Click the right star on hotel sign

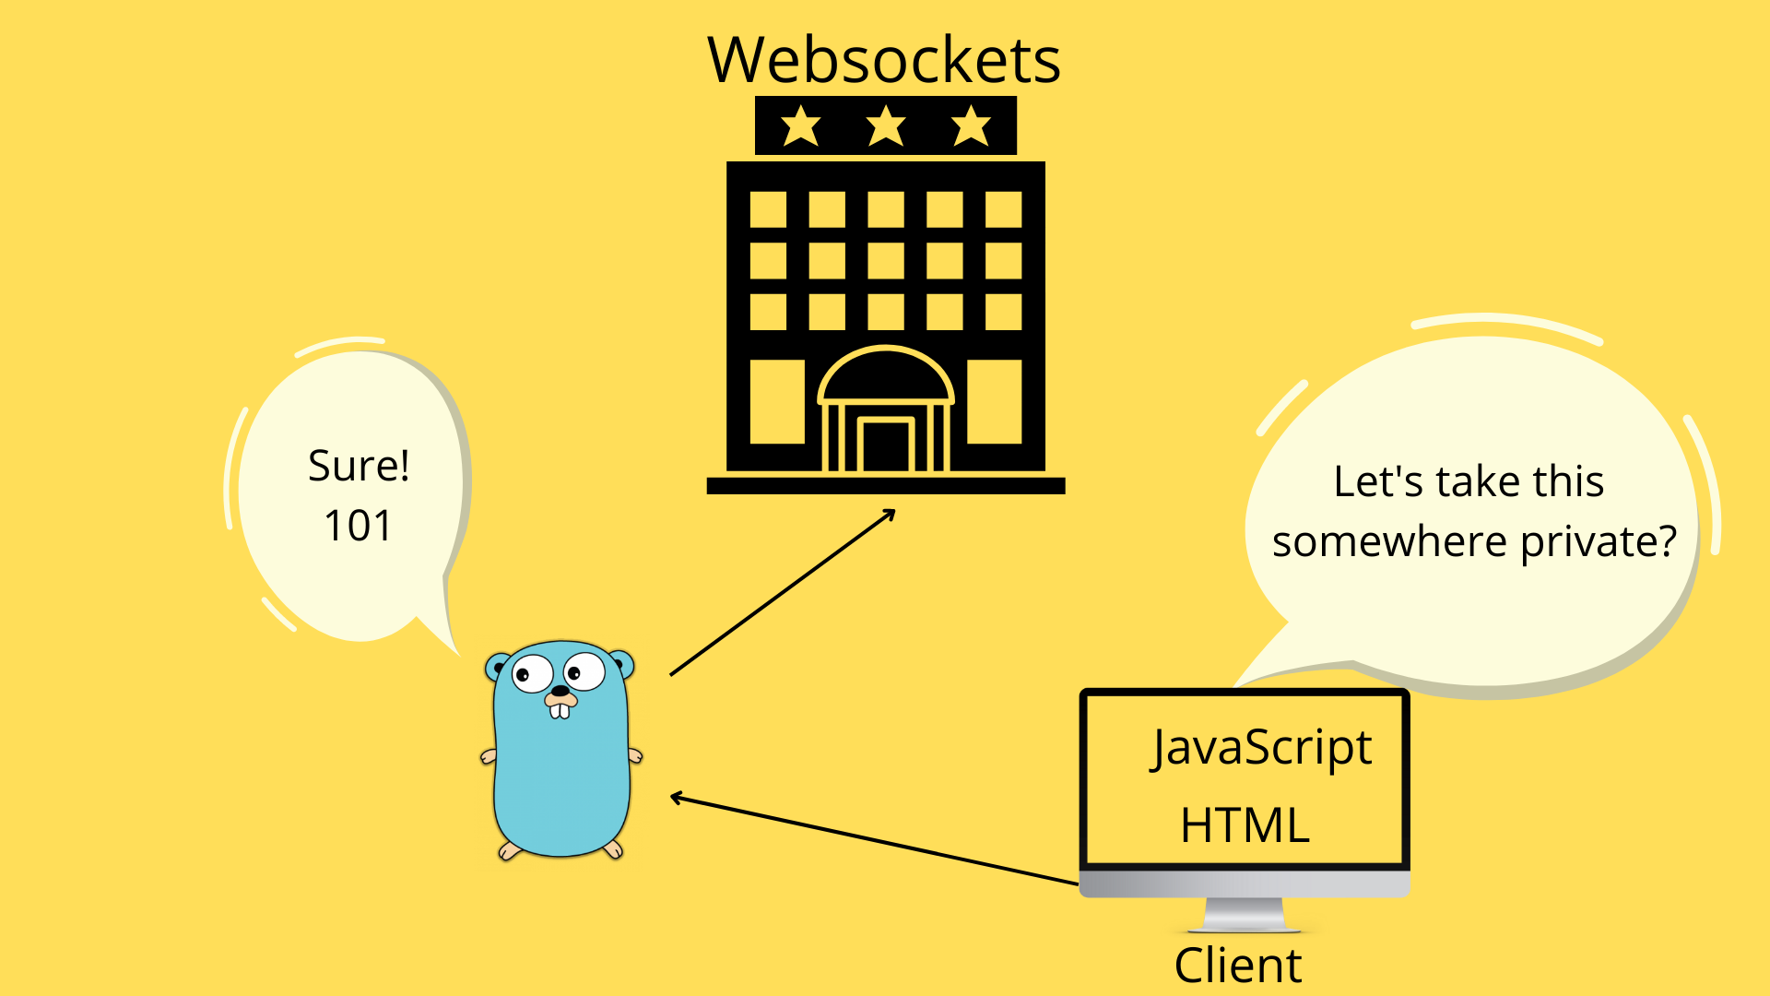click(x=970, y=125)
